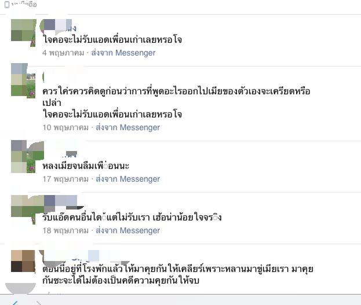This screenshot has height=305, width=361.
Task: Tap the mobile phone icon at top
Action: pyautogui.click(x=7, y=5)
